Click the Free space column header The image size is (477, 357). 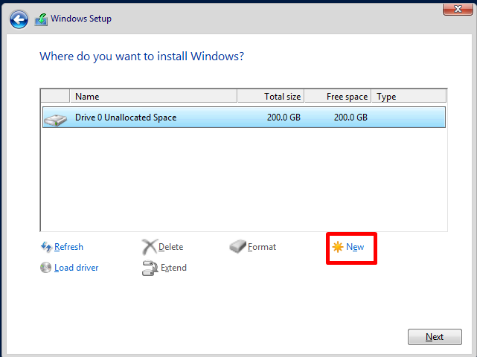click(338, 97)
